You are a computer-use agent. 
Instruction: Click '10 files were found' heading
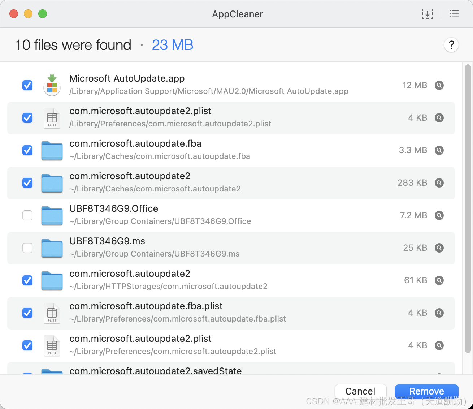tap(73, 45)
